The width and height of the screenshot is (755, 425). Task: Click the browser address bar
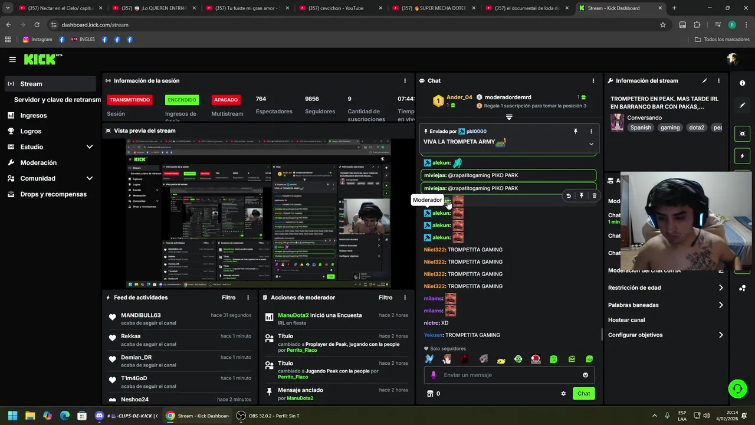[354, 25]
